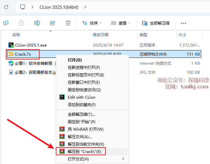Click the 2025/4/18 14:07 date cell
The height and width of the screenshot is (164, 210).
pos(108,45)
